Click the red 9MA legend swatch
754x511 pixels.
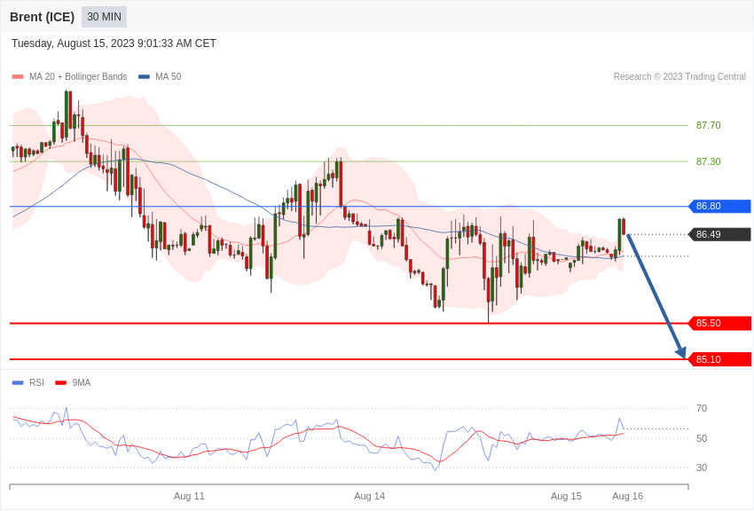[x=61, y=382]
